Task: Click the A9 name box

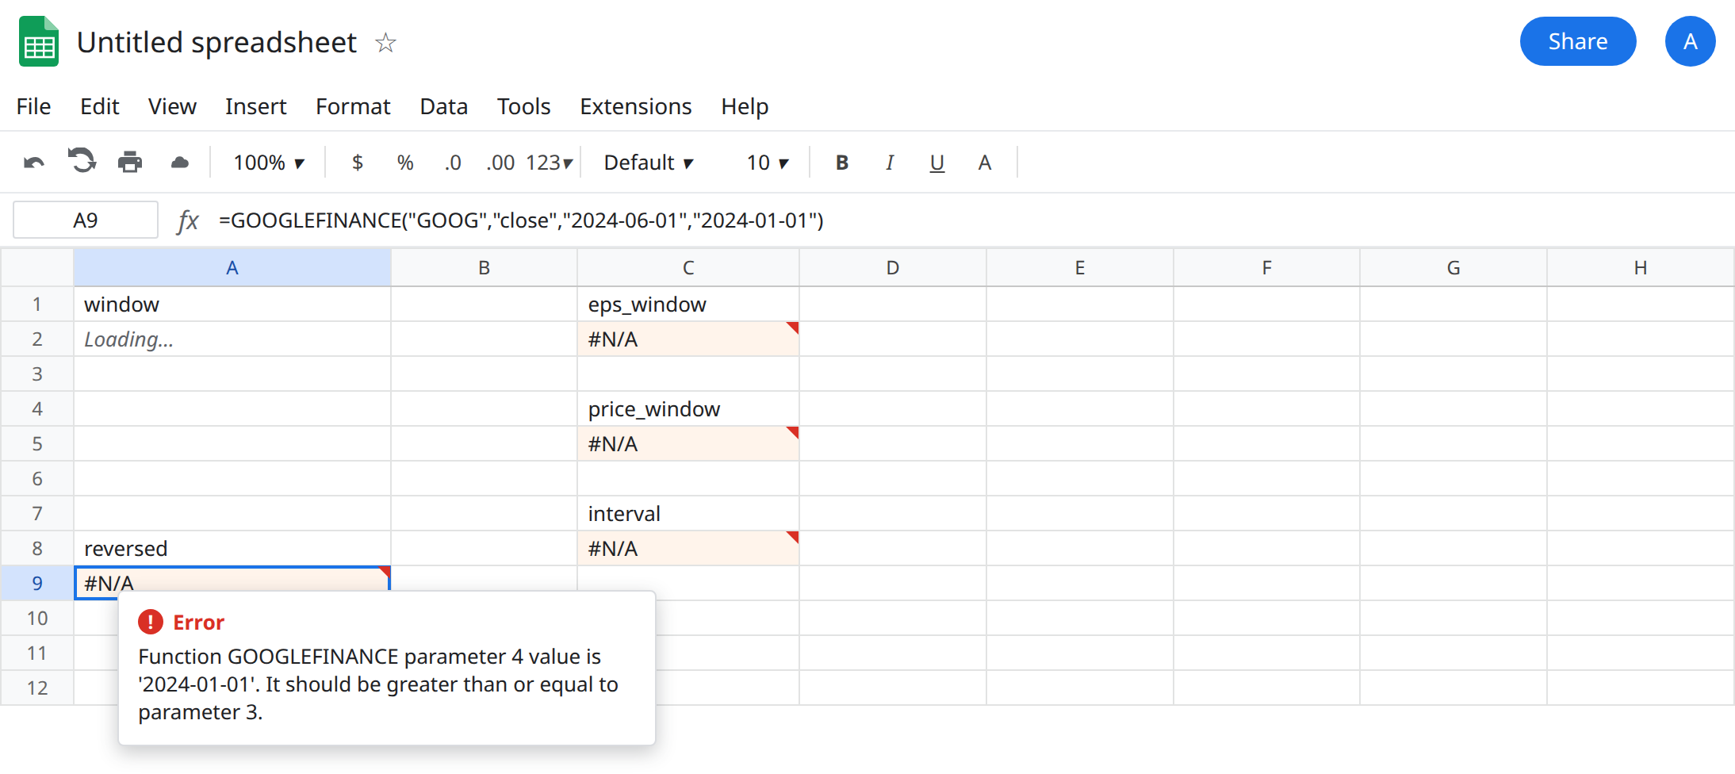Action: pos(86,220)
